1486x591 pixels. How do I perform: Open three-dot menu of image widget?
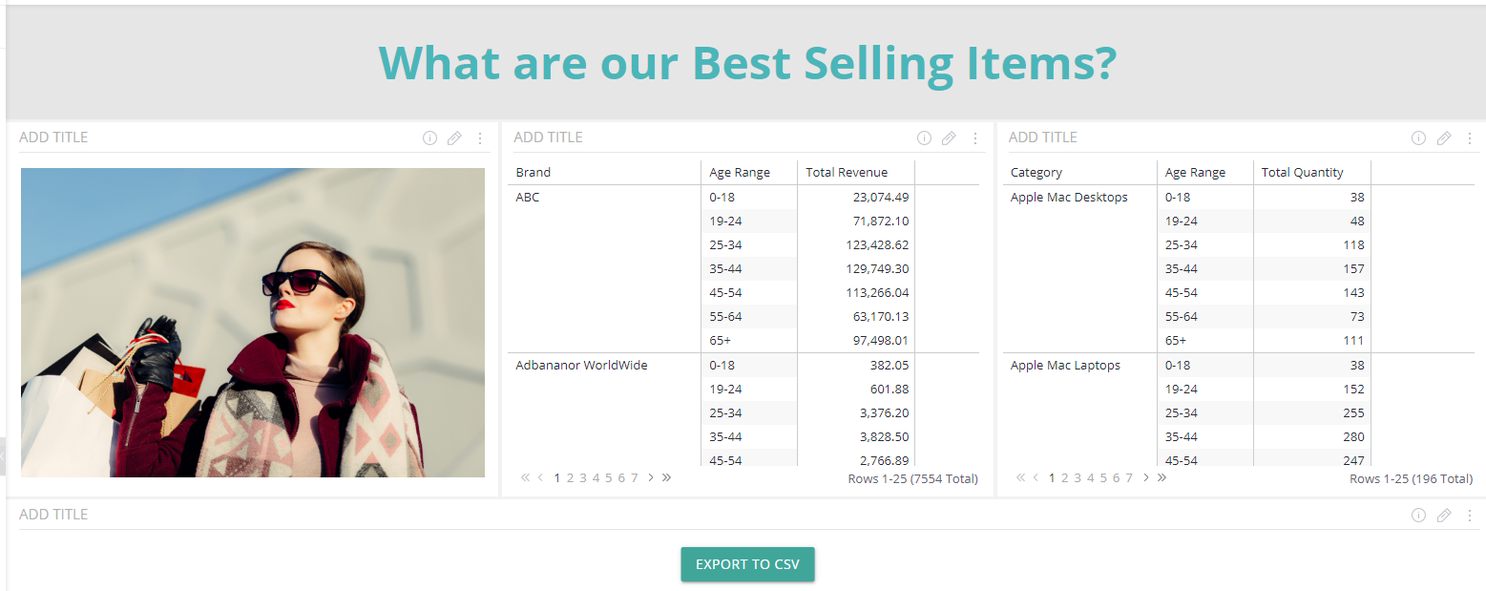tap(480, 138)
